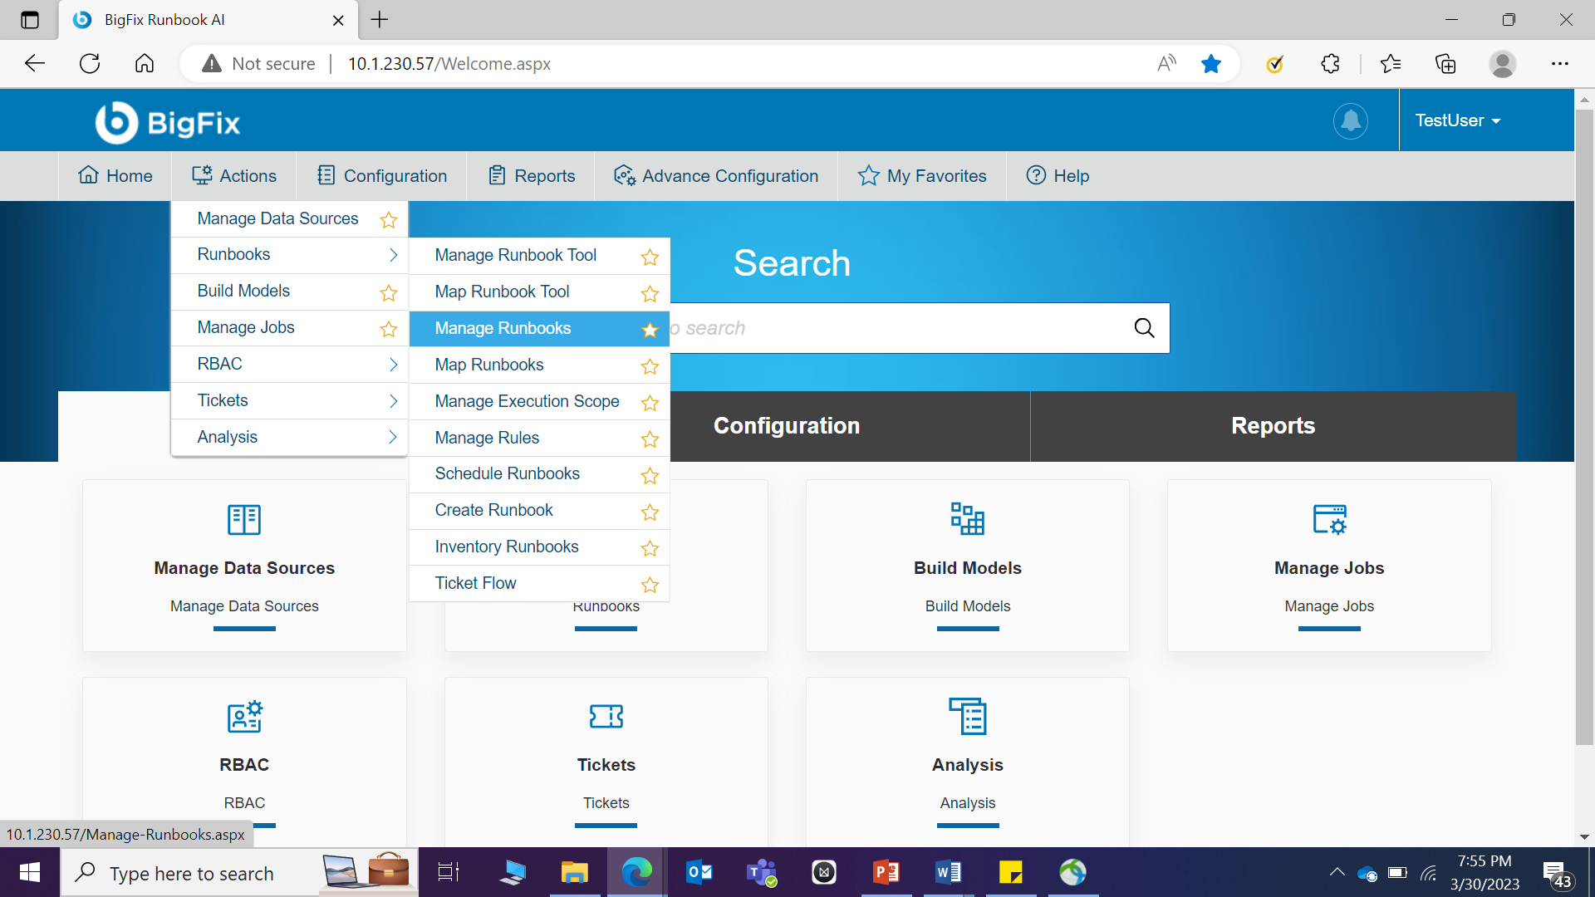Unfavorite Manage Runbooks via filled star
The width and height of the screenshot is (1595, 897).
650,330
